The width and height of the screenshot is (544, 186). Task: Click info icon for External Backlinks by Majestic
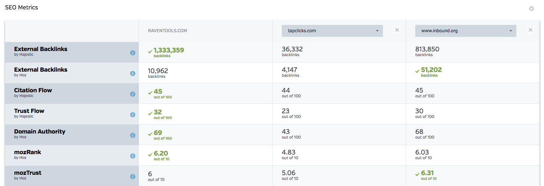point(133,53)
